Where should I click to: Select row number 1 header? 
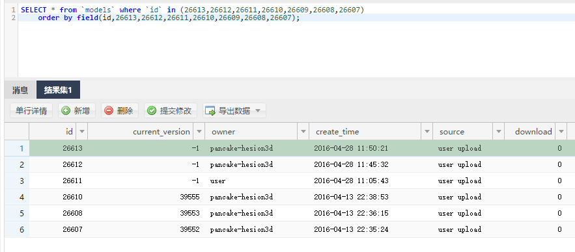click(17, 148)
